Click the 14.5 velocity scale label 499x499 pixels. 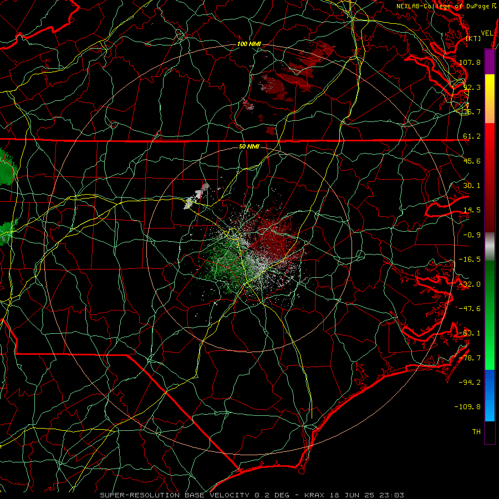click(x=472, y=210)
